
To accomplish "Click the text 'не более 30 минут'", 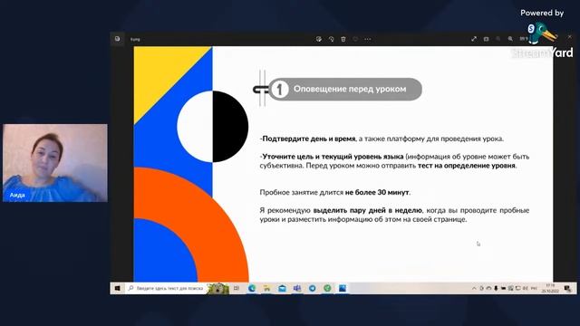I will click(x=377, y=193).
